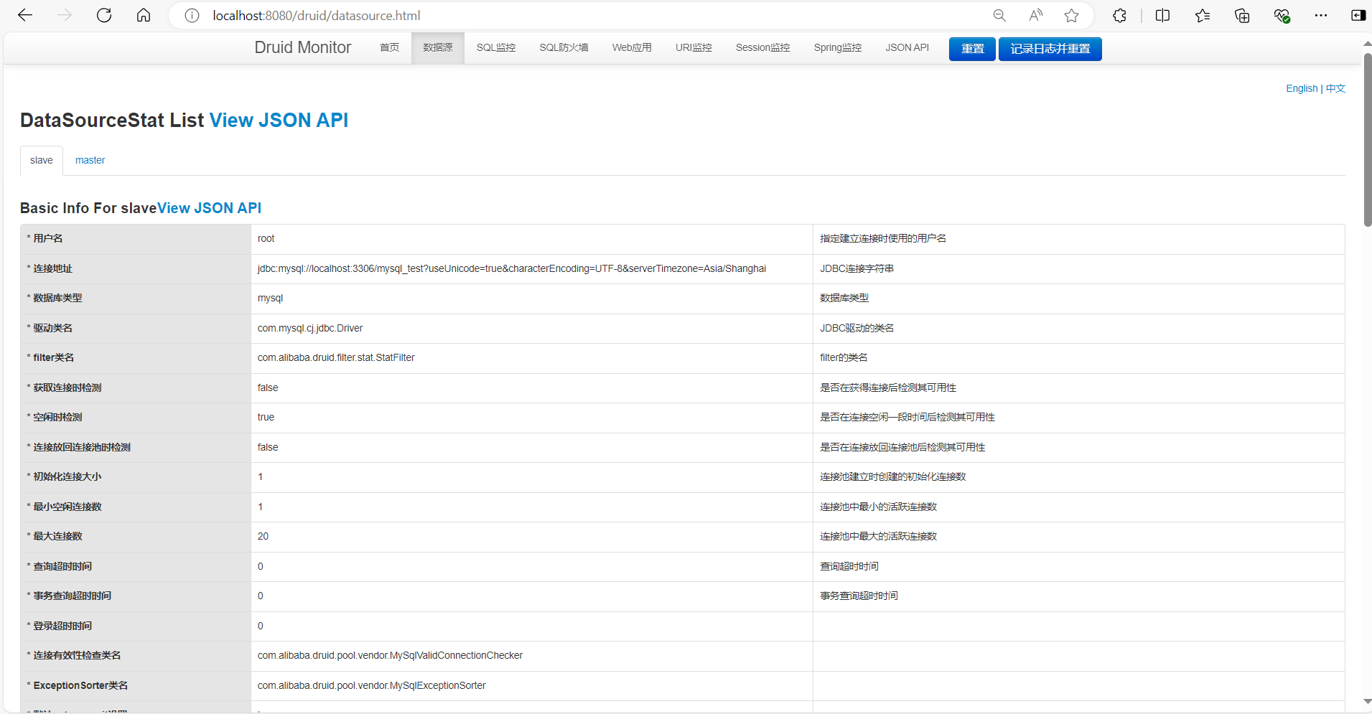Toggle the sidebar icon at far right
This screenshot has width=1372, height=714.
[x=1358, y=15]
